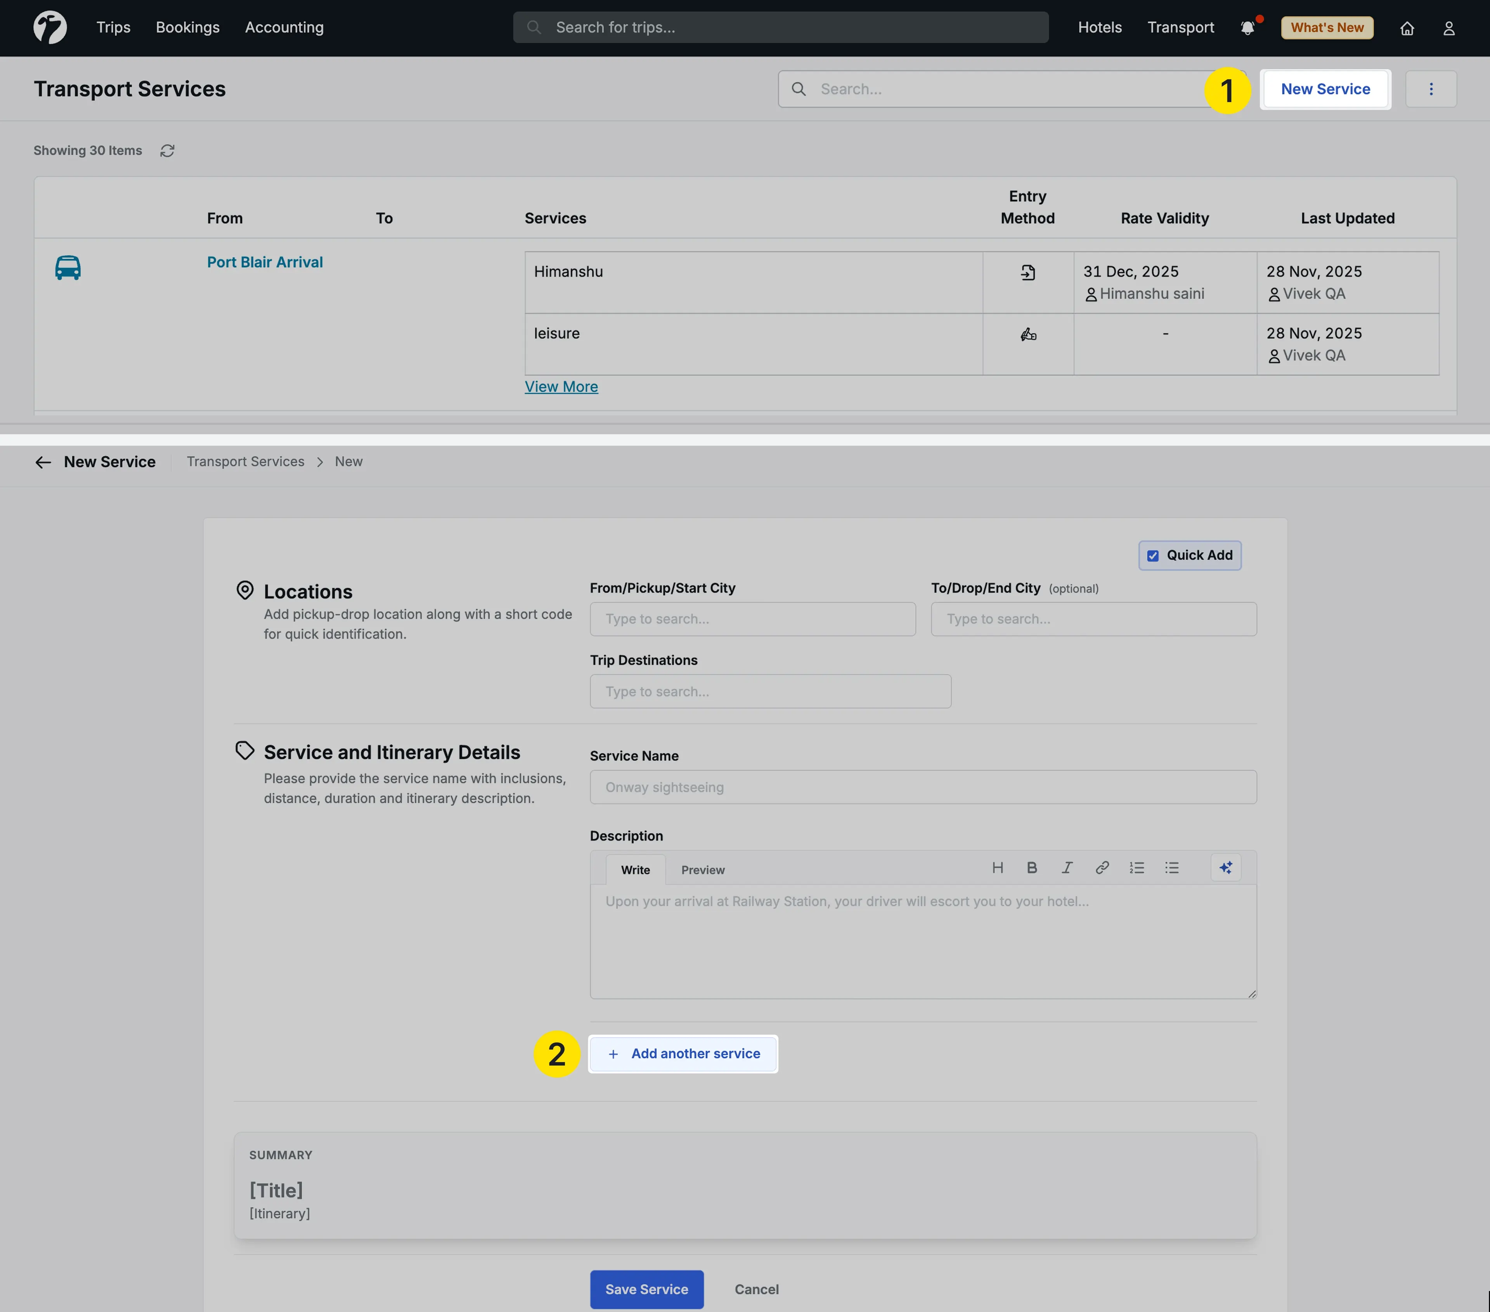The height and width of the screenshot is (1312, 1490).
Task: Create a bulleted list in the description
Action: [x=1171, y=867]
